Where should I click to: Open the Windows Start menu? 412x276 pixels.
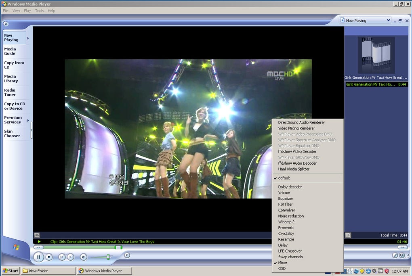[11, 271]
